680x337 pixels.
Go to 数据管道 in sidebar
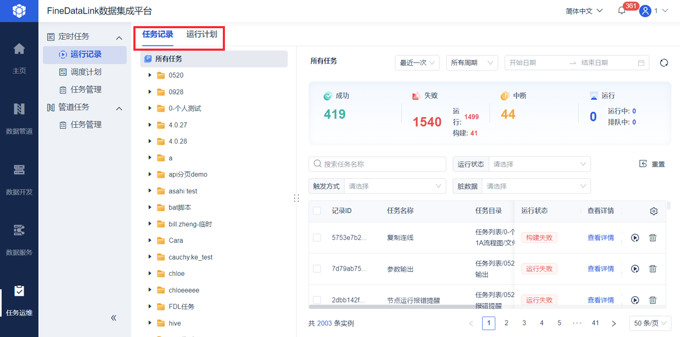click(19, 118)
